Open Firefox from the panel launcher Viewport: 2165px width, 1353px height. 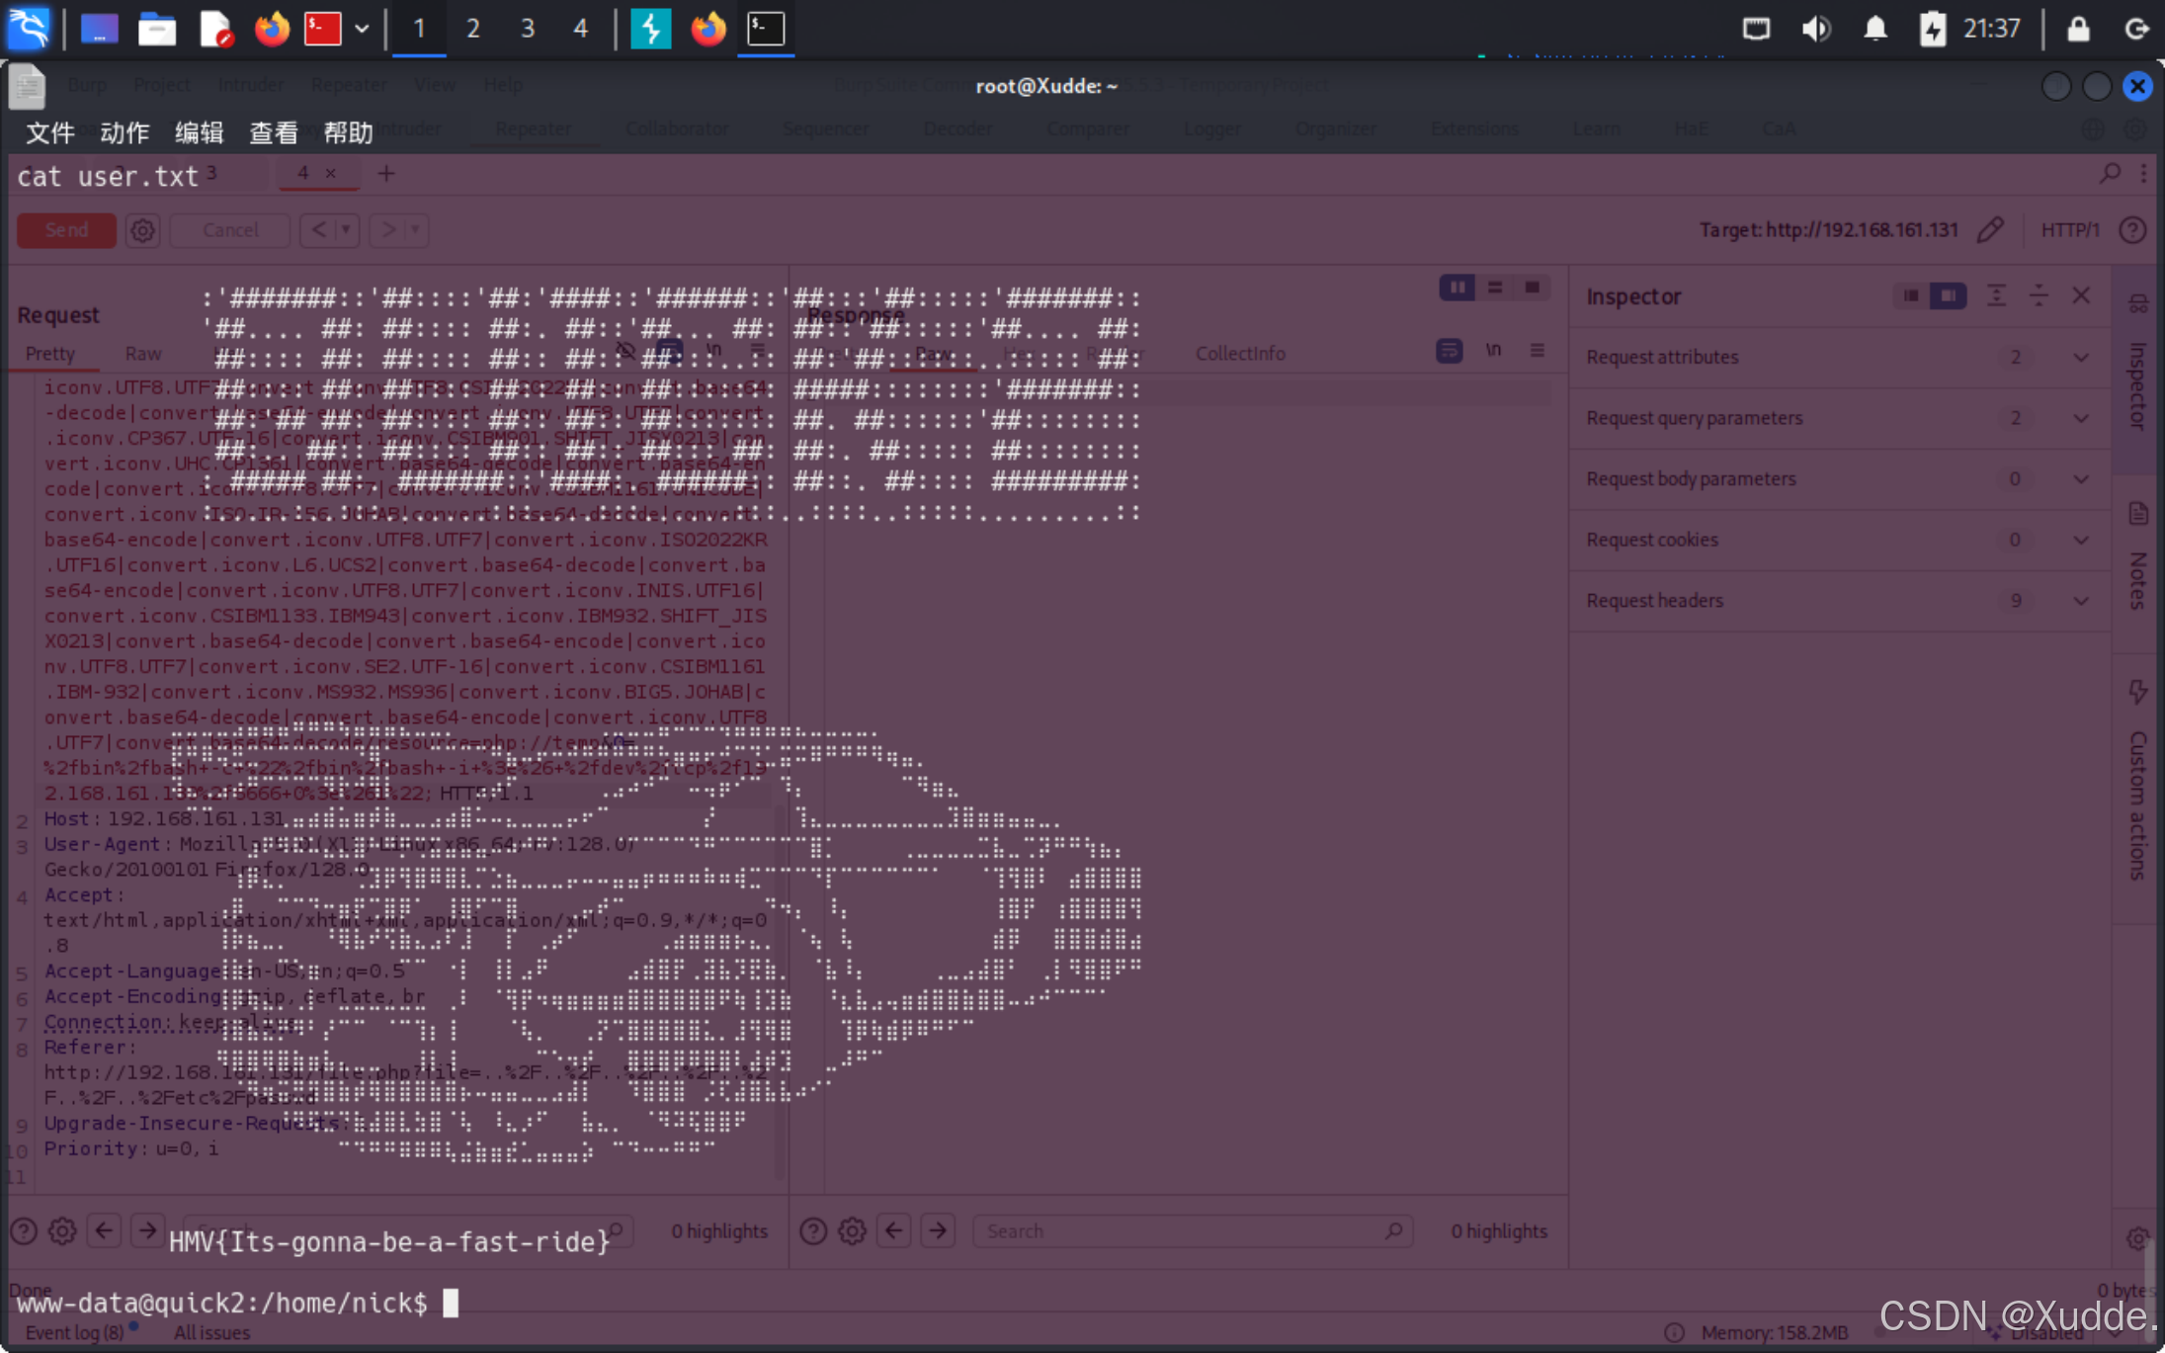pos(272,28)
